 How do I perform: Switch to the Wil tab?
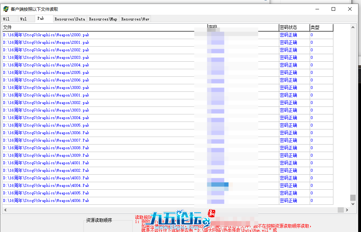point(6,19)
